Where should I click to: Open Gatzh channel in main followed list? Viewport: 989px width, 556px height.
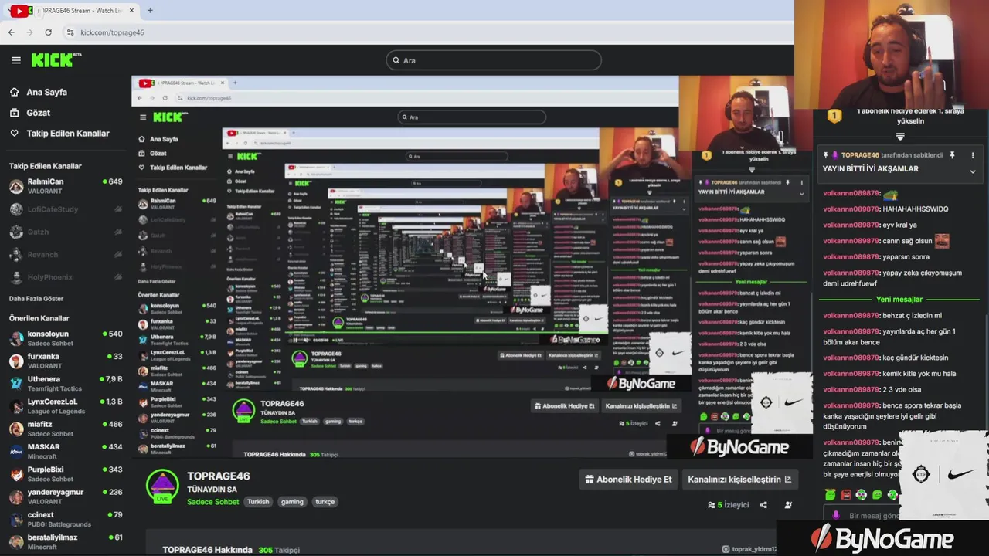(66, 232)
